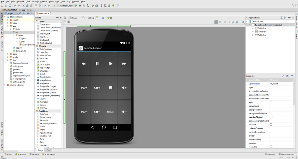This screenshot has height=159, width=298.
Task: Cut selection with the scissors icon
Action: click(x=24, y=6)
